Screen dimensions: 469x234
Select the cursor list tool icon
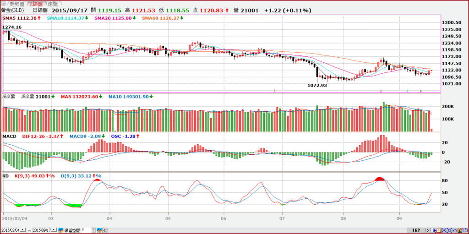[x=433, y=230]
